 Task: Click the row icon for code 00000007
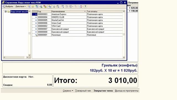[x=36, y=29]
